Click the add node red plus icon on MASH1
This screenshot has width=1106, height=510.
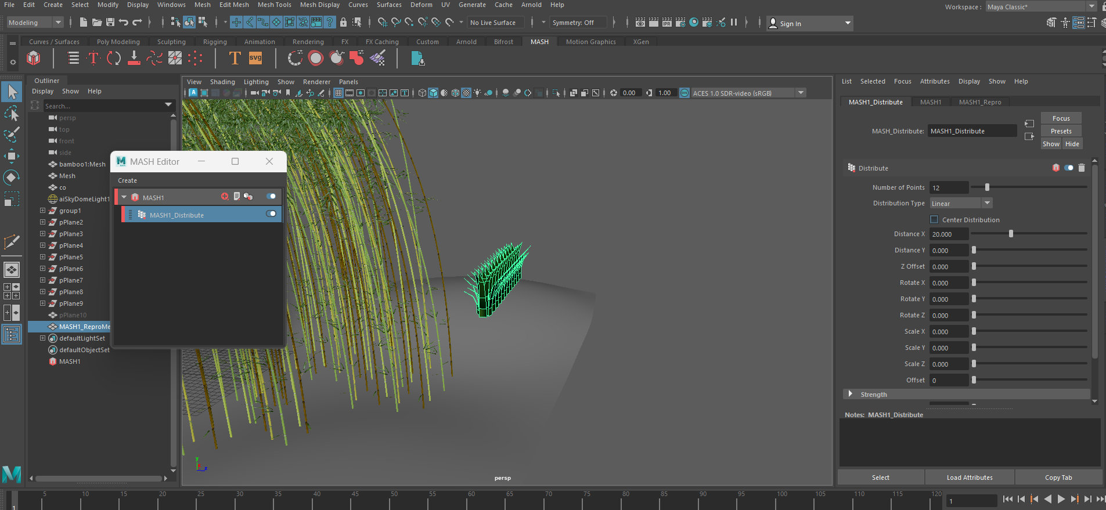click(x=225, y=197)
